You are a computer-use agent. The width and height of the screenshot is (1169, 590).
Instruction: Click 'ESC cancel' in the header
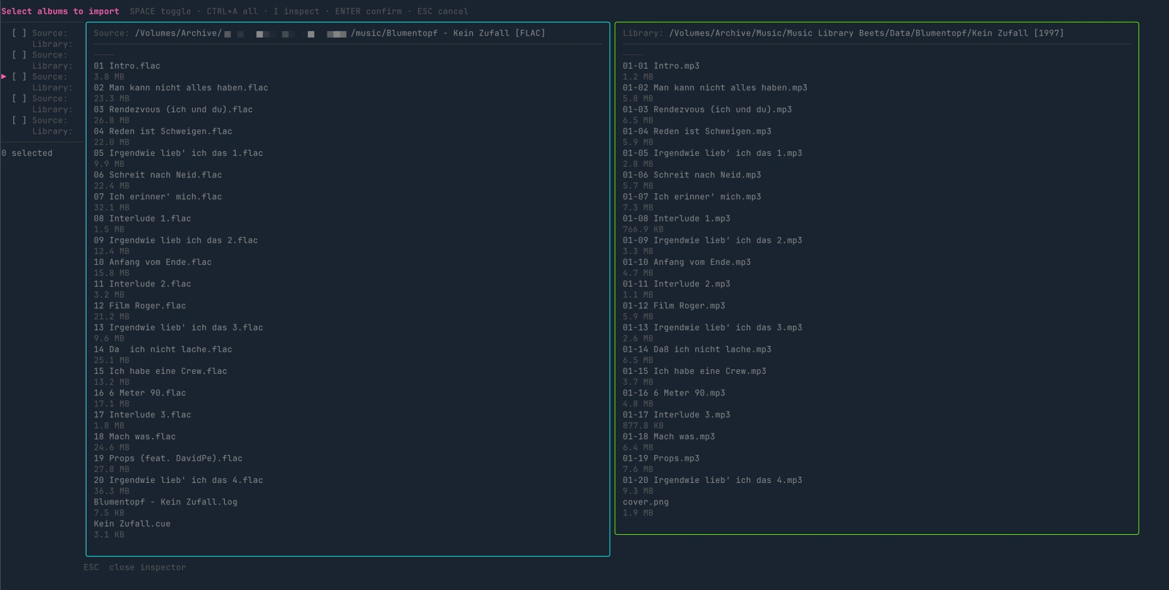tap(442, 11)
